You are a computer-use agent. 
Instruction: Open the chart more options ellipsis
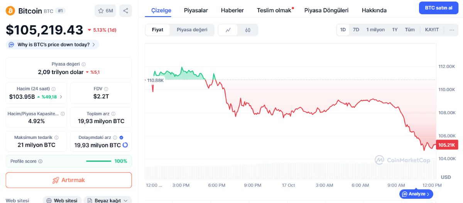[x=452, y=30]
